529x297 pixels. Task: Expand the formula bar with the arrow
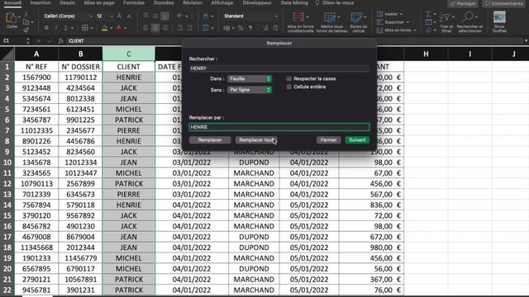[x=526, y=40]
